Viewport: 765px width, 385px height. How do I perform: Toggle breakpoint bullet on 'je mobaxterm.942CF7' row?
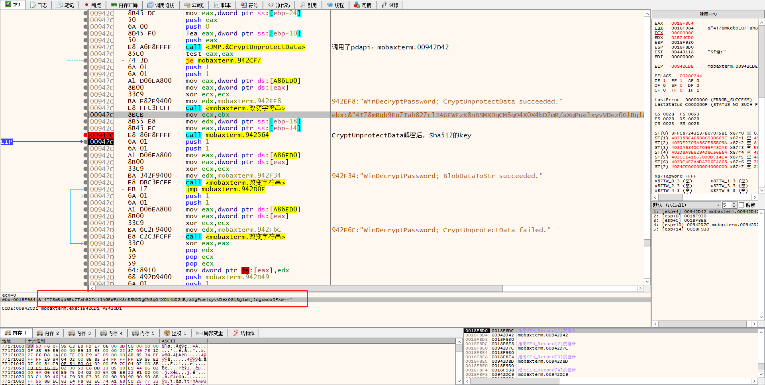click(85, 61)
